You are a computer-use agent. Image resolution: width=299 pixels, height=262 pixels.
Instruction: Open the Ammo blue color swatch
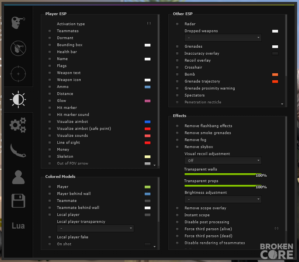(x=147, y=87)
